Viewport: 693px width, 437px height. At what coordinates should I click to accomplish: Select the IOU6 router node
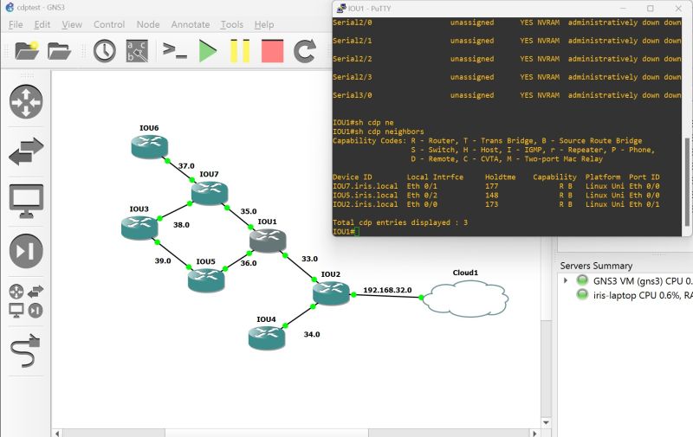(149, 146)
